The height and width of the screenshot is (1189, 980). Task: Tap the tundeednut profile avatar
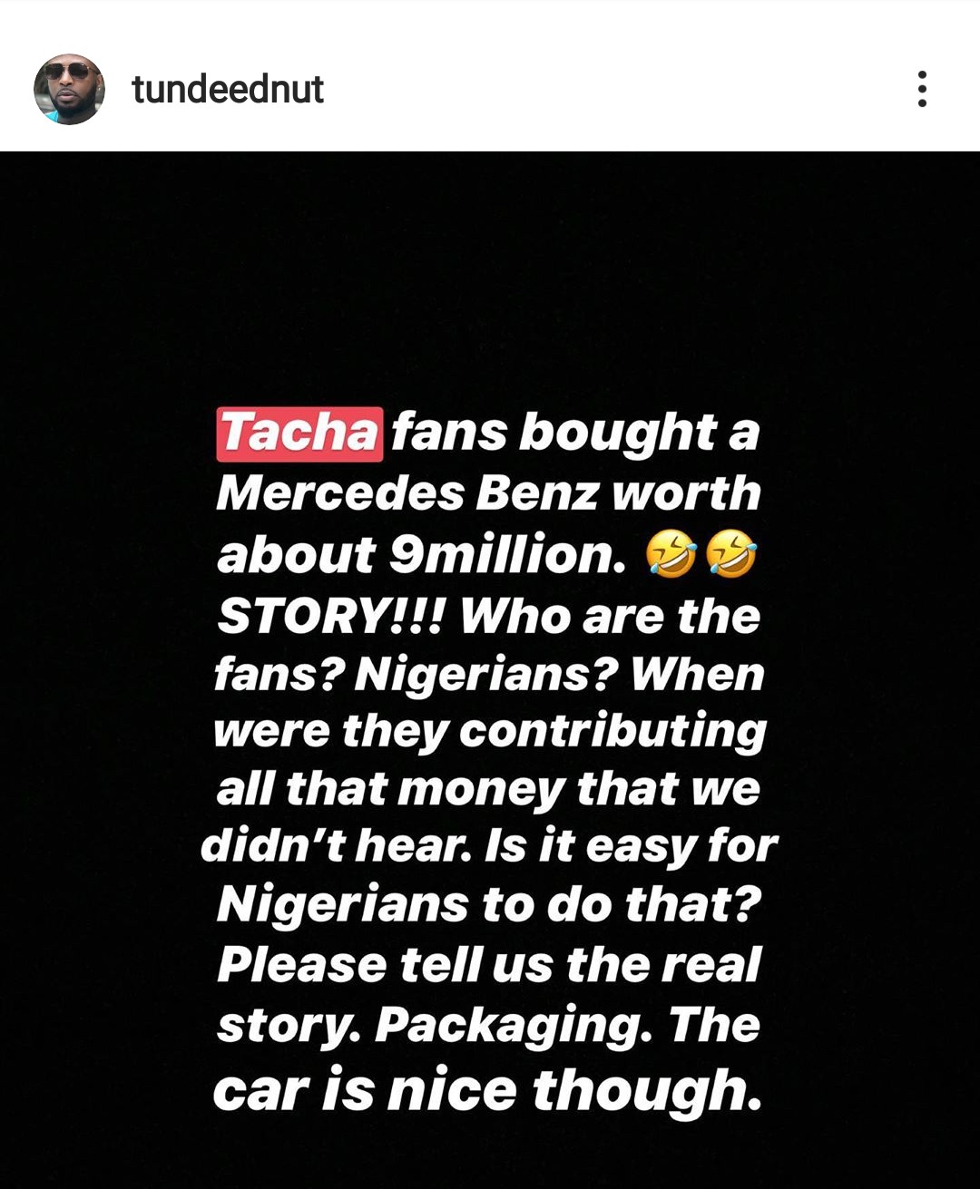[69, 89]
